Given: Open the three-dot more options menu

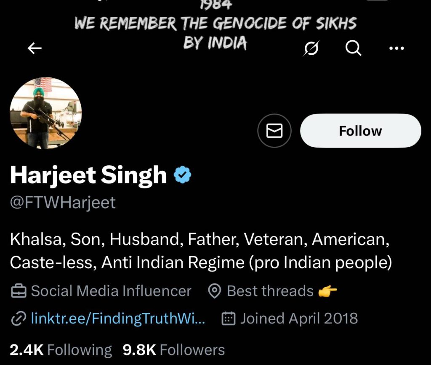Looking at the screenshot, I should click(x=396, y=49).
